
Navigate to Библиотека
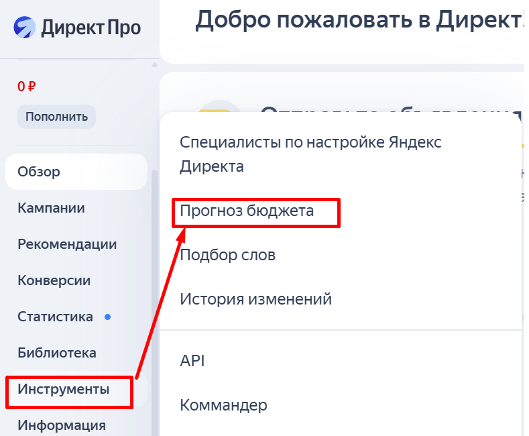tap(57, 353)
